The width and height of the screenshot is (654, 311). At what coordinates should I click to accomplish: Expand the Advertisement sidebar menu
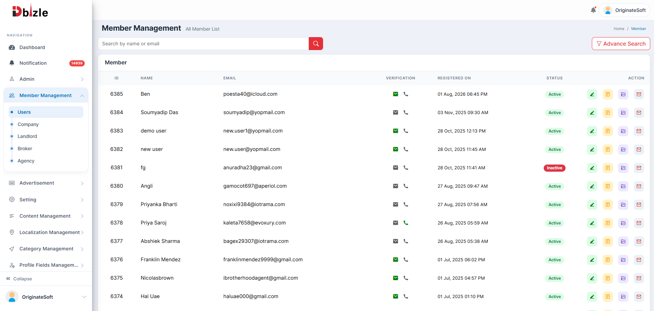pyautogui.click(x=46, y=183)
